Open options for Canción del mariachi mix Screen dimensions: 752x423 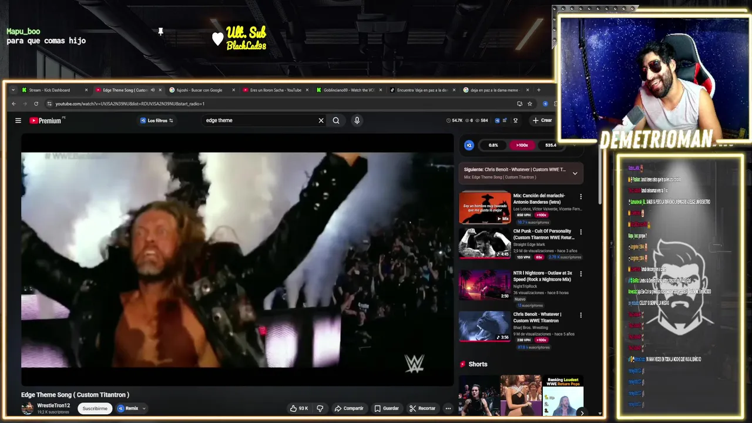[581, 197]
